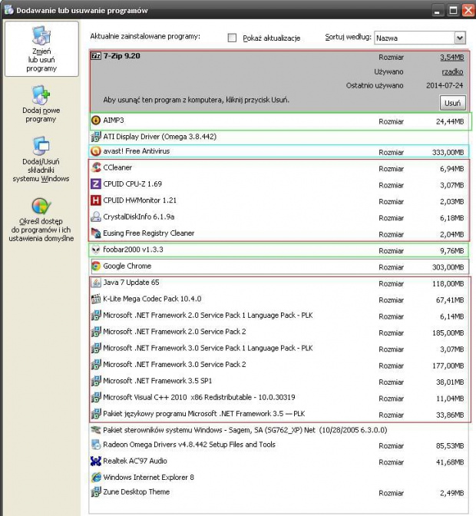Open Dodaj/Usuń składniki systemu Windows
476x516 pixels.
pyautogui.click(x=41, y=159)
